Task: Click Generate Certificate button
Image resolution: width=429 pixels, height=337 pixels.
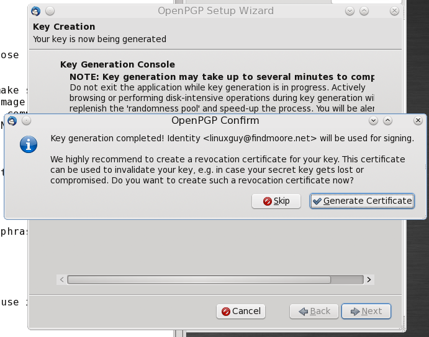Action: [362, 201]
